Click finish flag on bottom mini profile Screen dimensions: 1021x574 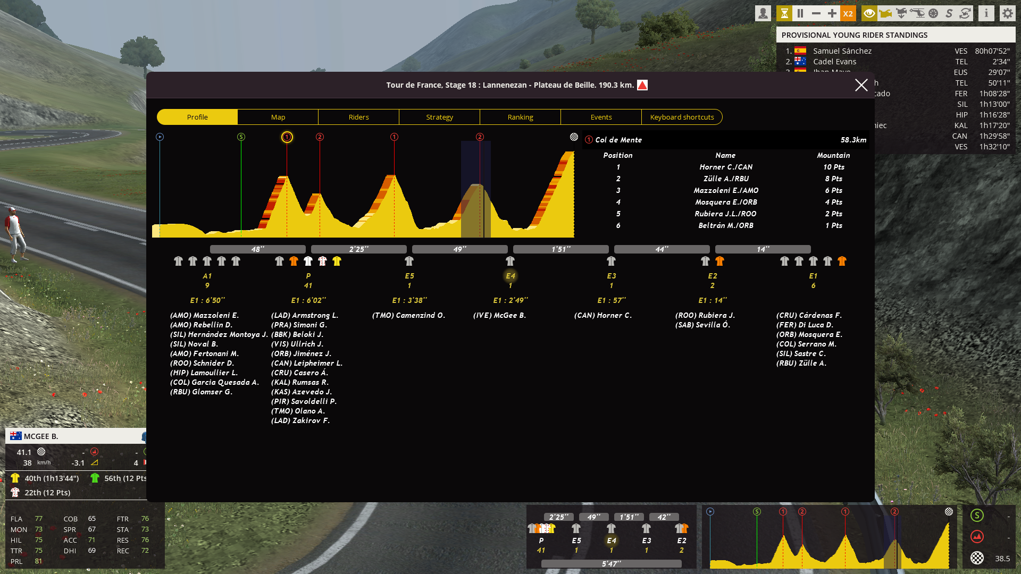949,511
